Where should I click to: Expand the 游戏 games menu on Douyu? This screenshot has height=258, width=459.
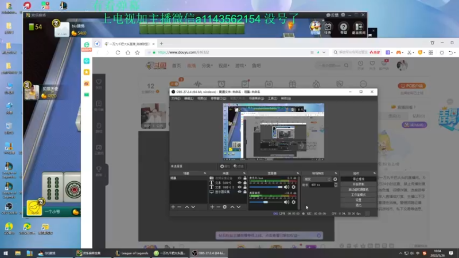[240, 65]
